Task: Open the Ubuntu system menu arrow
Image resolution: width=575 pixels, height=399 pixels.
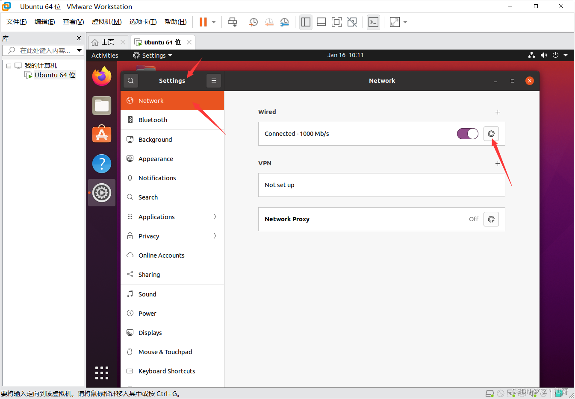Action: 566,55
